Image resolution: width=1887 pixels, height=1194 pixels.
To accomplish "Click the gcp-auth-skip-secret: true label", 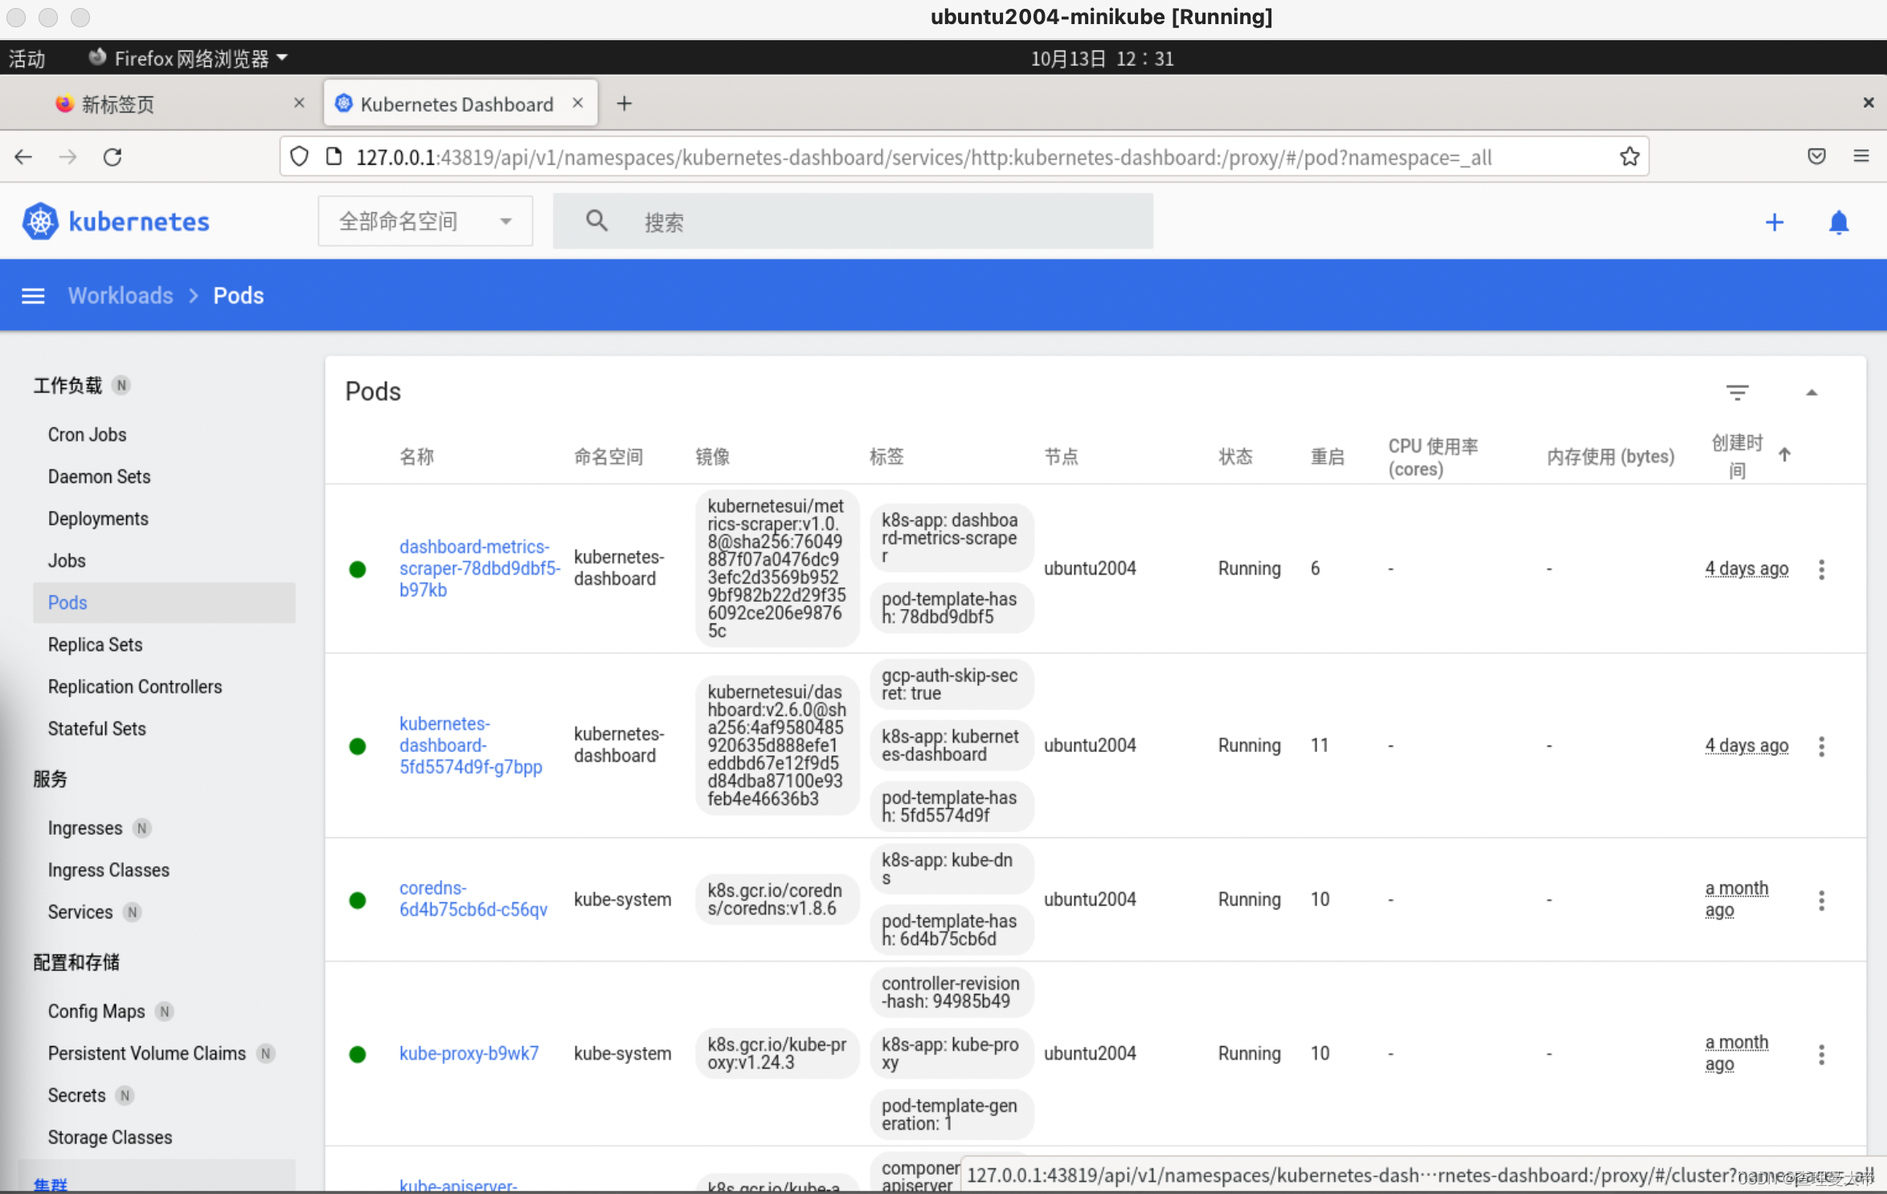I will [x=951, y=684].
